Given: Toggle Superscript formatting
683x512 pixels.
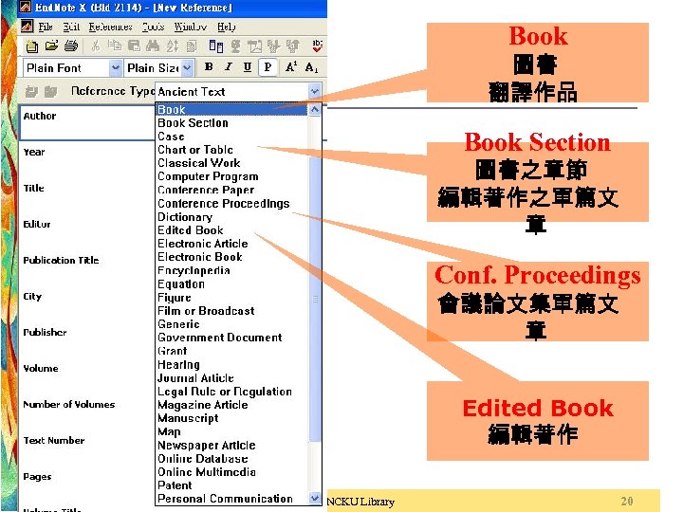Looking at the screenshot, I should (x=290, y=67).
